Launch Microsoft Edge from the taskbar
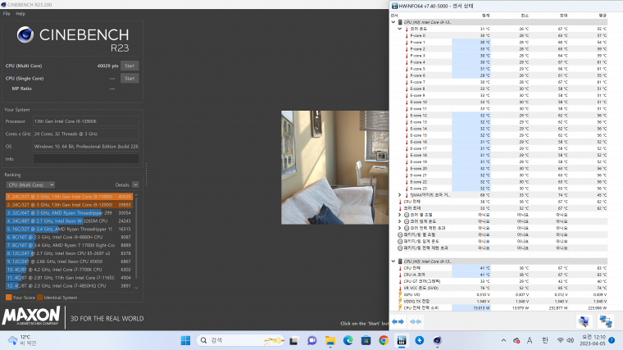Screen dimensions: 623x350 pyautogui.click(x=348, y=340)
